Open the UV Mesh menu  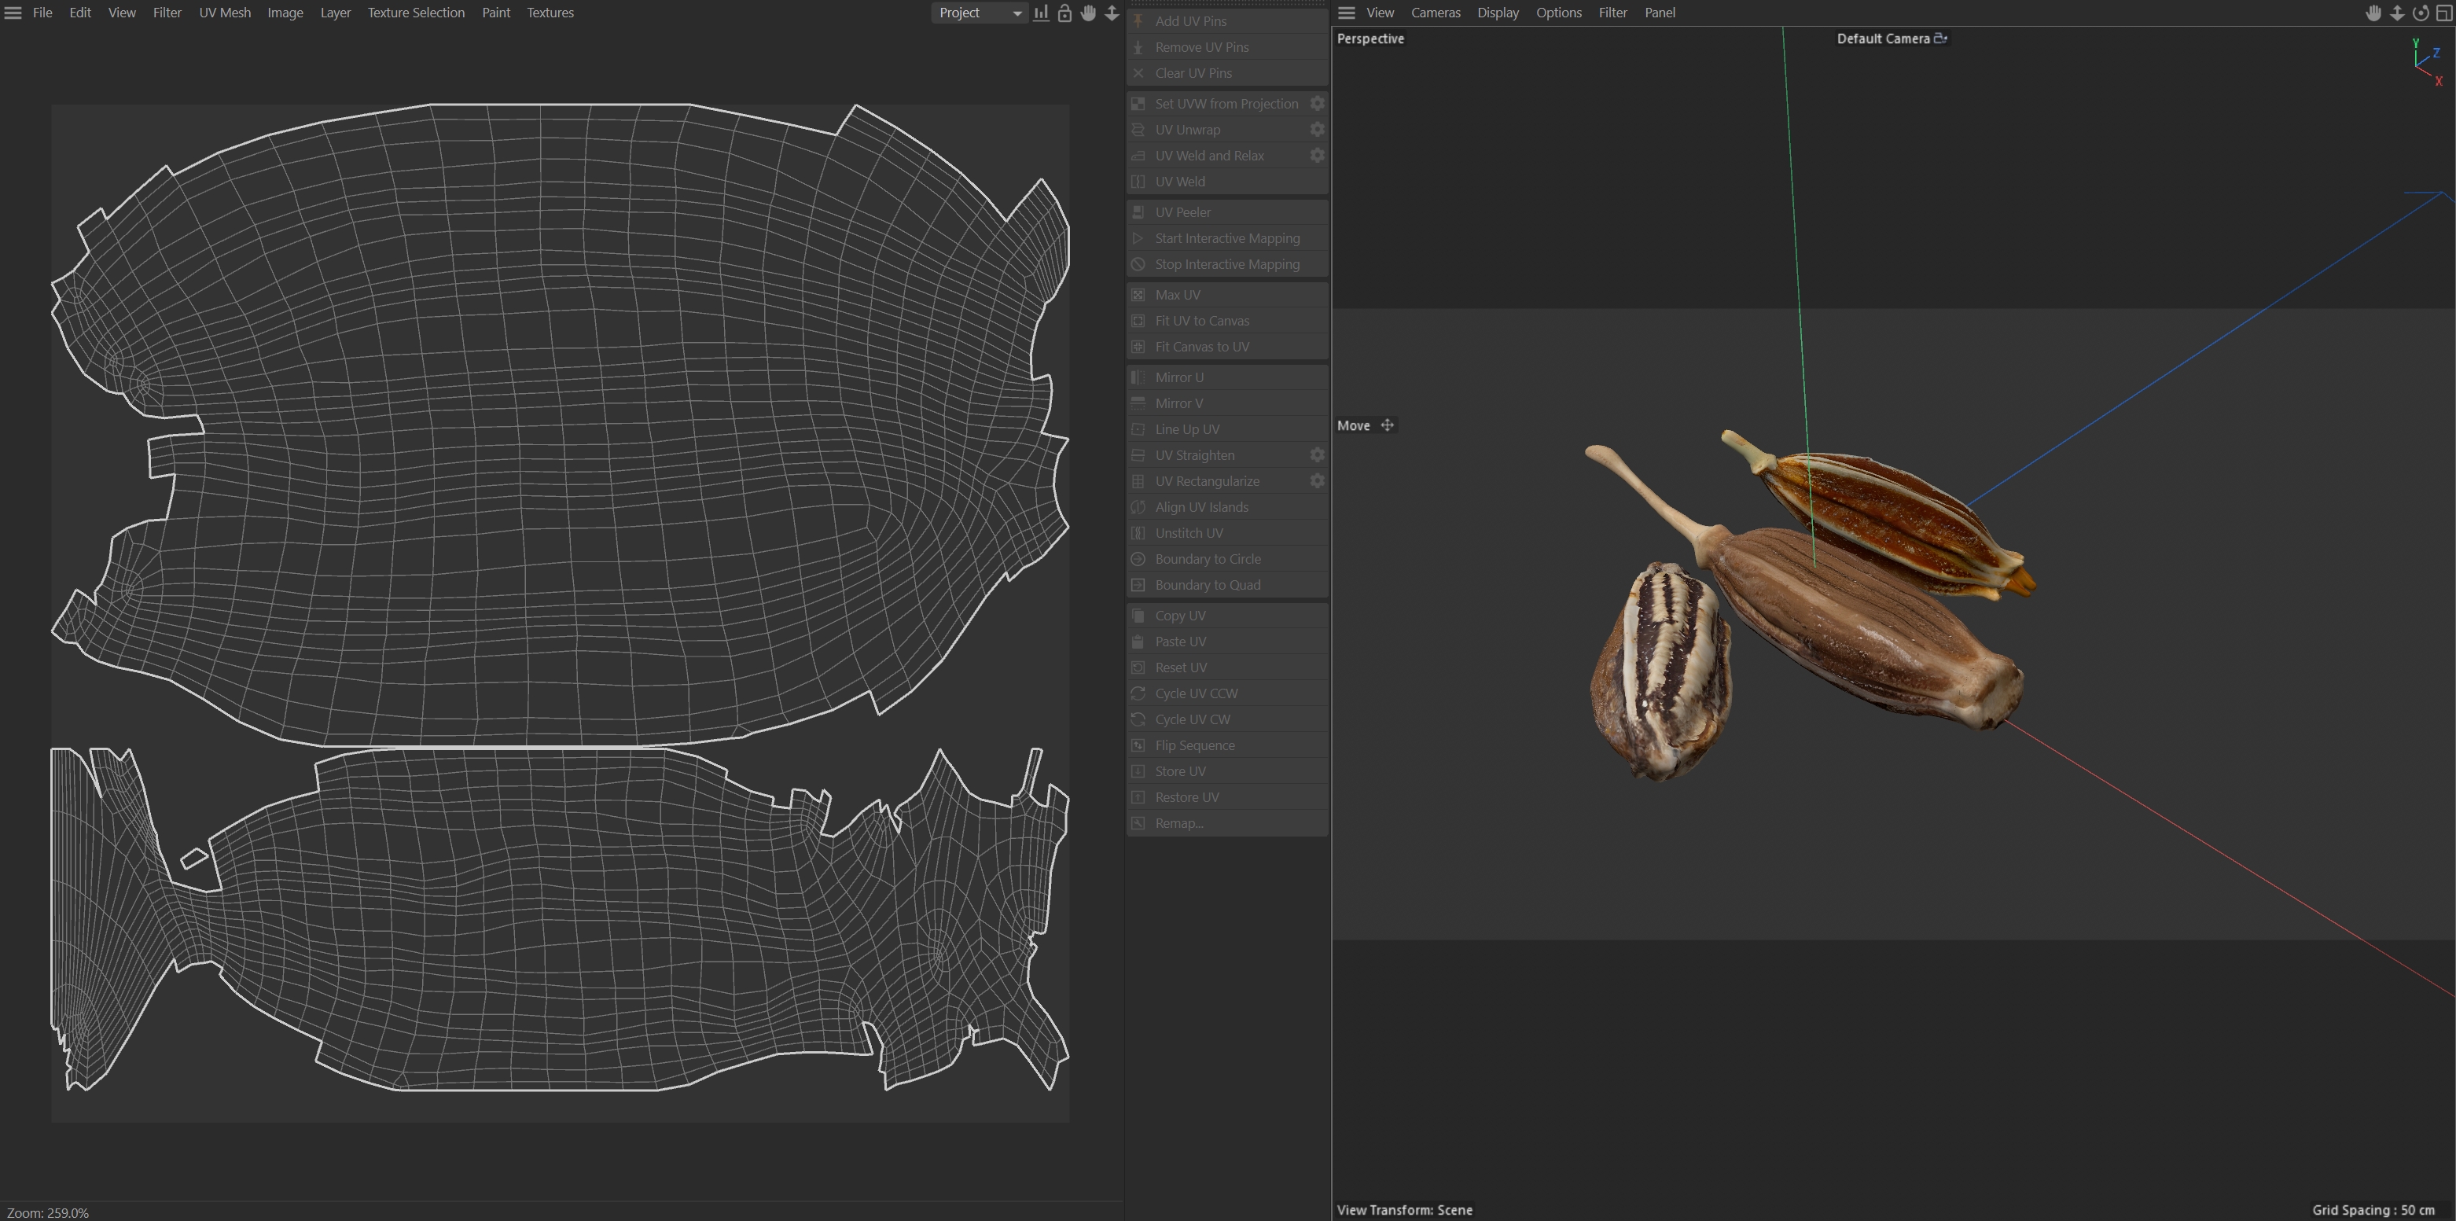tap(224, 13)
